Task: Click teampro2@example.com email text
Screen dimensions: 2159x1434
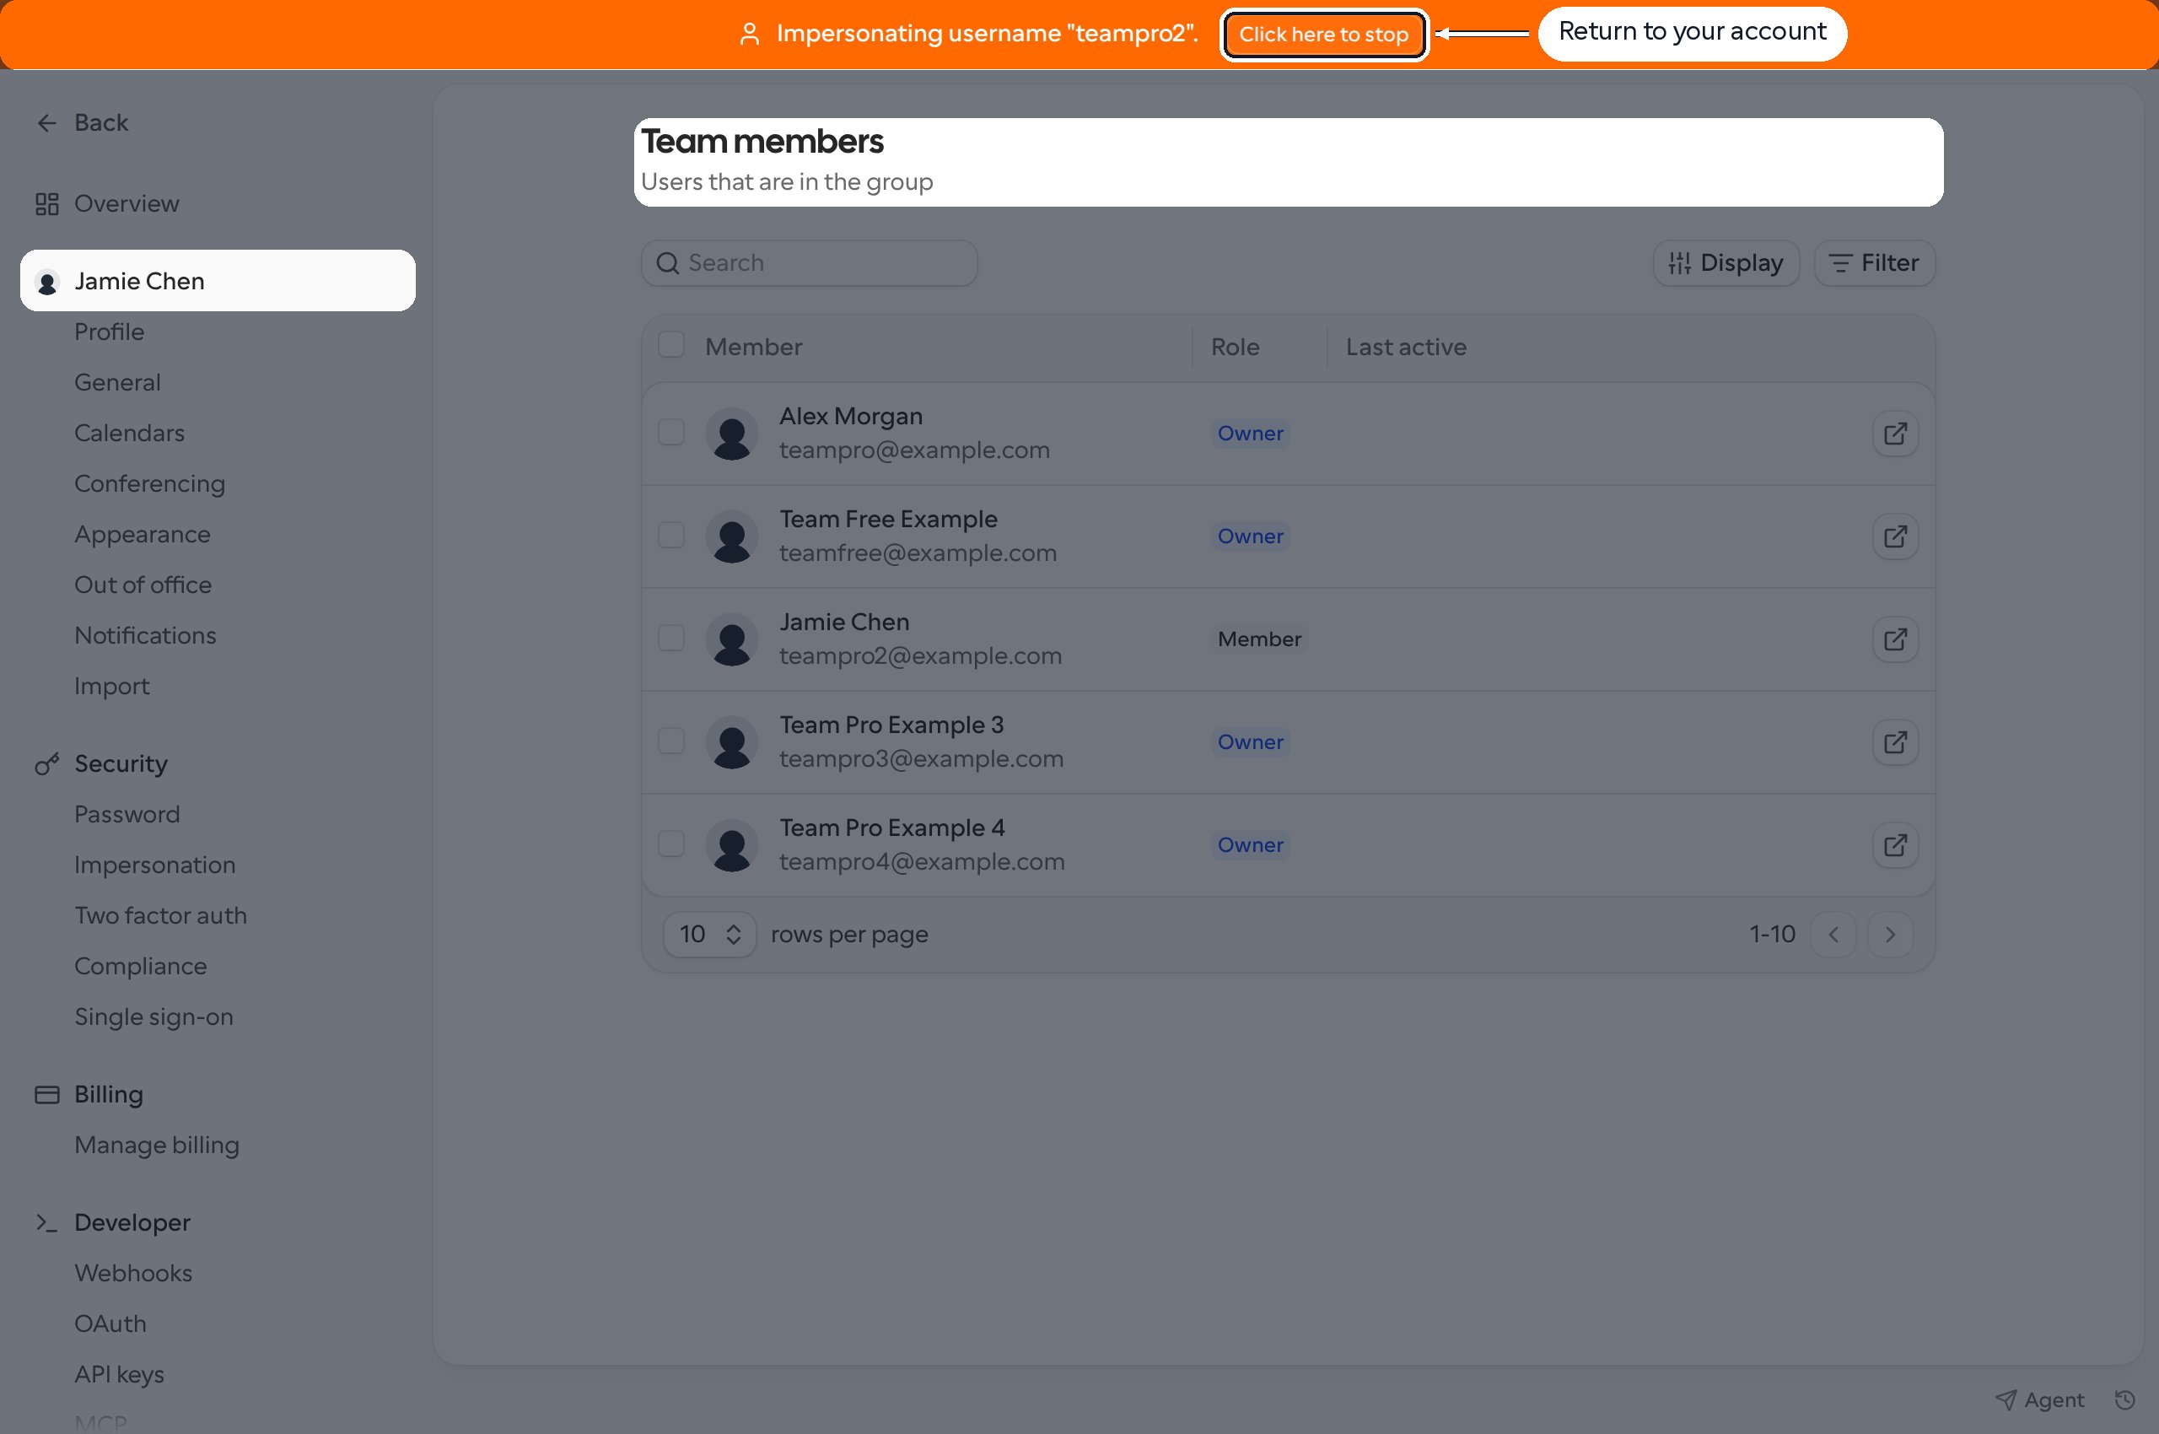Action: [x=920, y=655]
